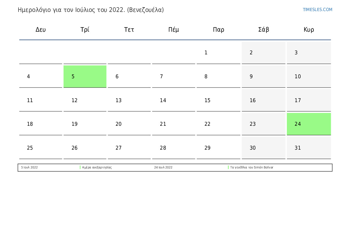Viewport: 350px width, 247px height.
Task: Click the Πέμ weekday header
Action: click(x=174, y=30)
